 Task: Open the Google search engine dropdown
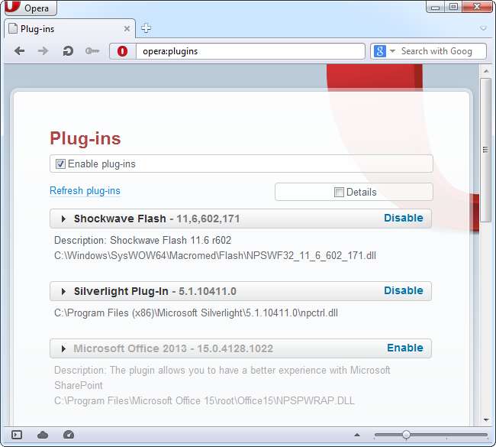392,50
